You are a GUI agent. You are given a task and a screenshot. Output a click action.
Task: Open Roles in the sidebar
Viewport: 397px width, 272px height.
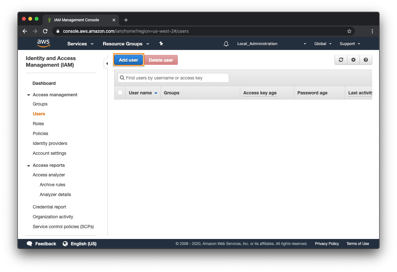click(x=38, y=124)
